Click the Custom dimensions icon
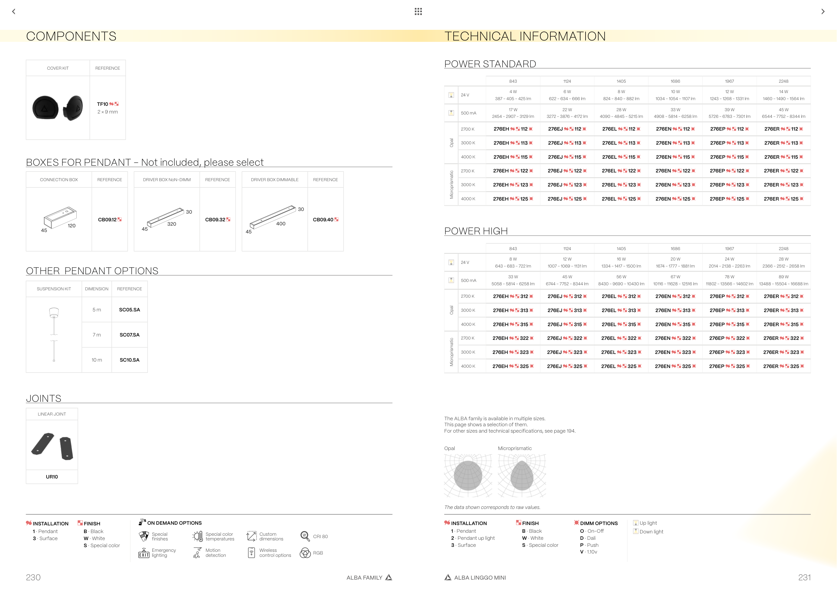The image size is (837, 592). pos(251,536)
